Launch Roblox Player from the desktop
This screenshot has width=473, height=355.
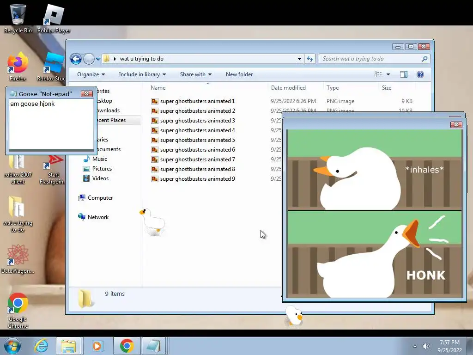pyautogui.click(x=54, y=19)
